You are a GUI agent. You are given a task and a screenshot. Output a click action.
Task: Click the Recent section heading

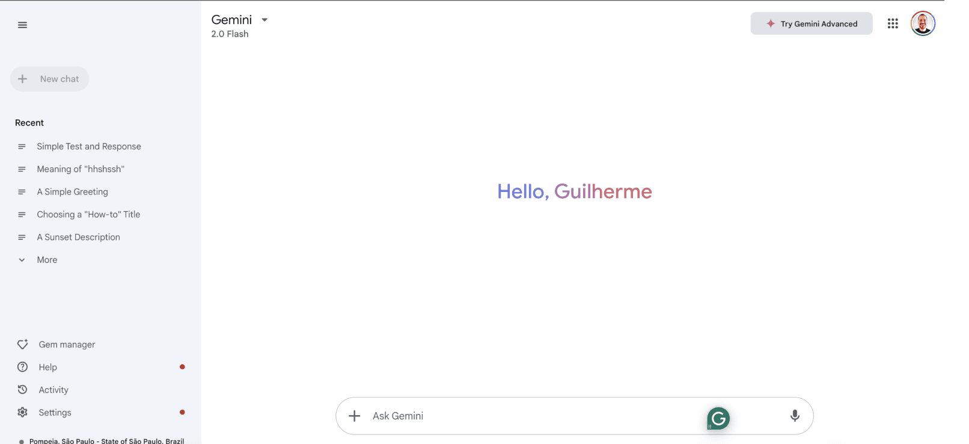pyautogui.click(x=29, y=123)
